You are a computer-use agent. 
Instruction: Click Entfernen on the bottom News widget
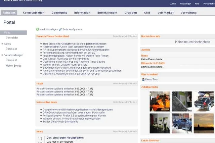point(132,131)
